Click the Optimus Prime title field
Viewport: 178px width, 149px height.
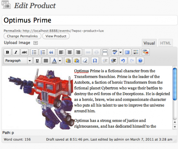90,20
